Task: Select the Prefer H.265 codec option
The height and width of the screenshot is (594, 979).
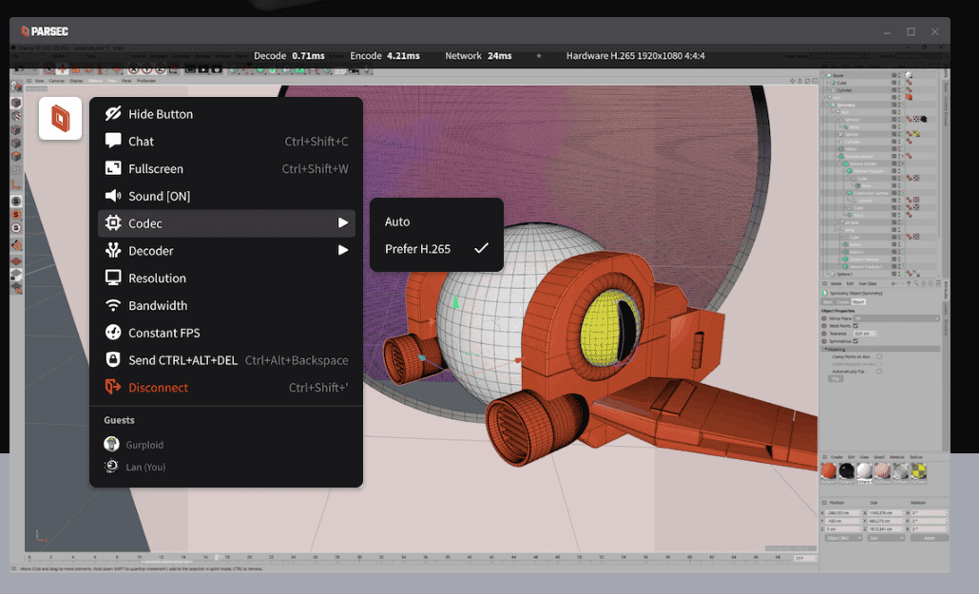Action: click(x=418, y=249)
